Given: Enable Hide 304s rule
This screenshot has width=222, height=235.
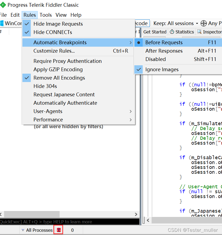Looking at the screenshot, I should click(78, 86).
